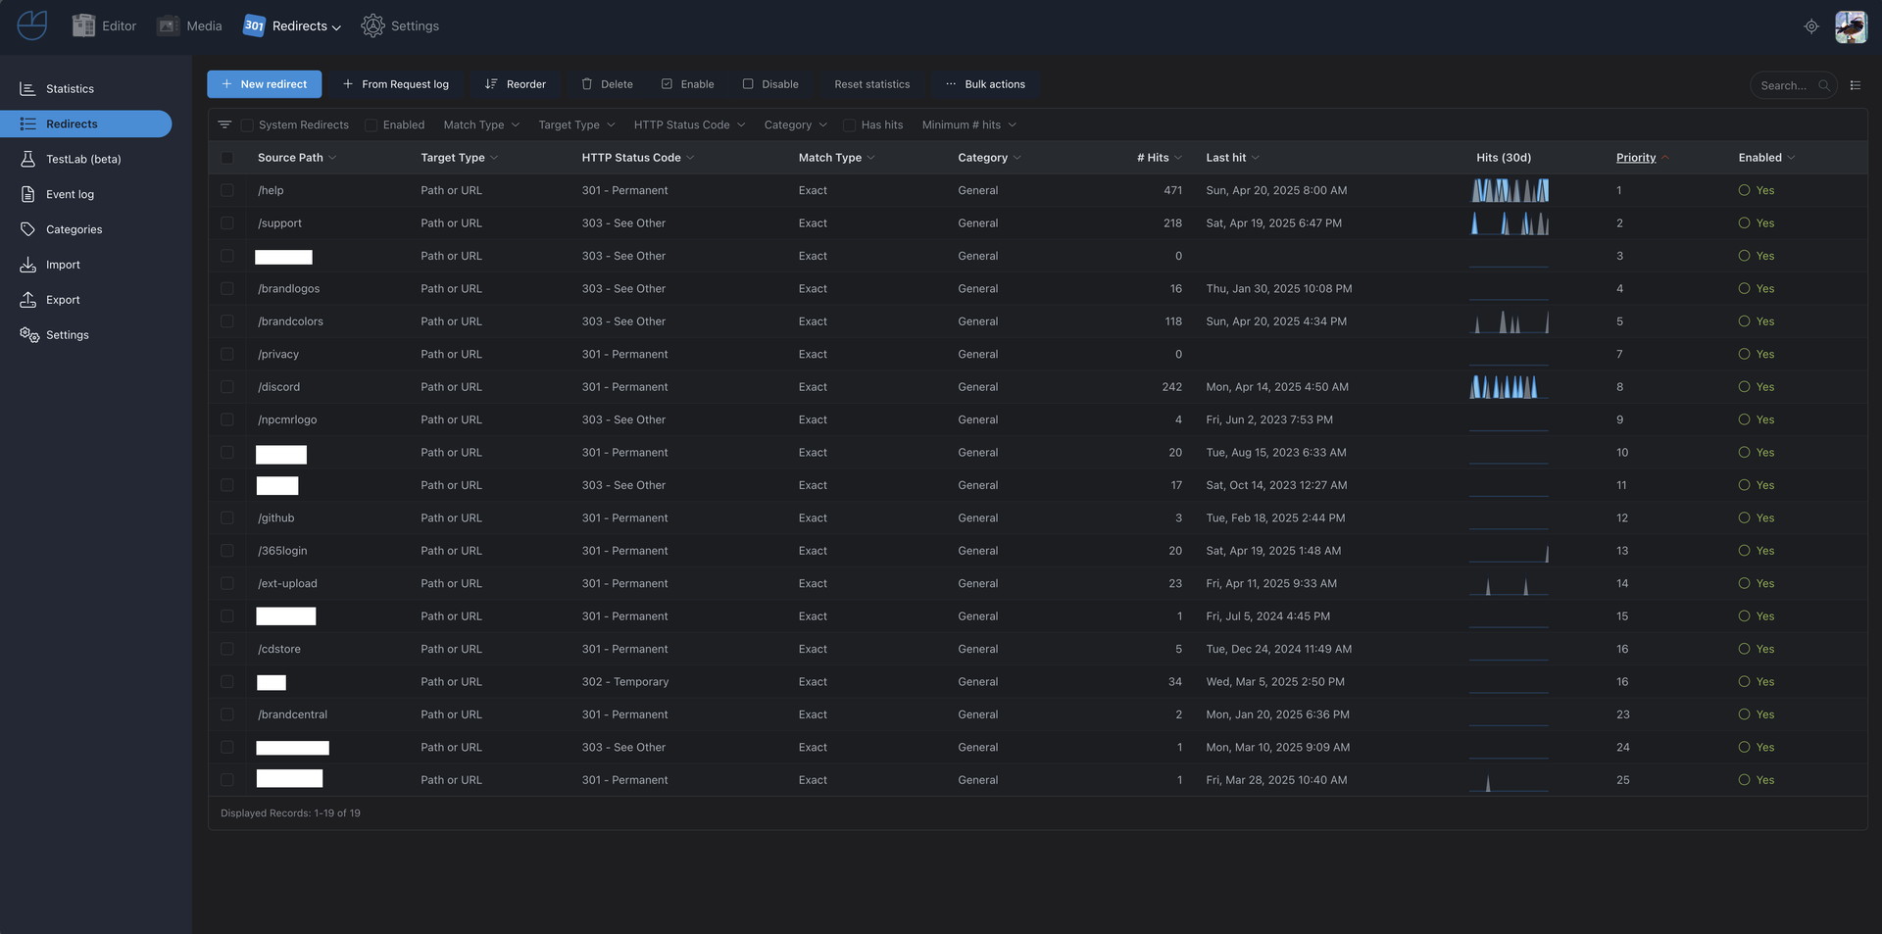This screenshot has height=934, width=1882.
Task: Open the Import icon in sidebar
Action: pos(27,265)
